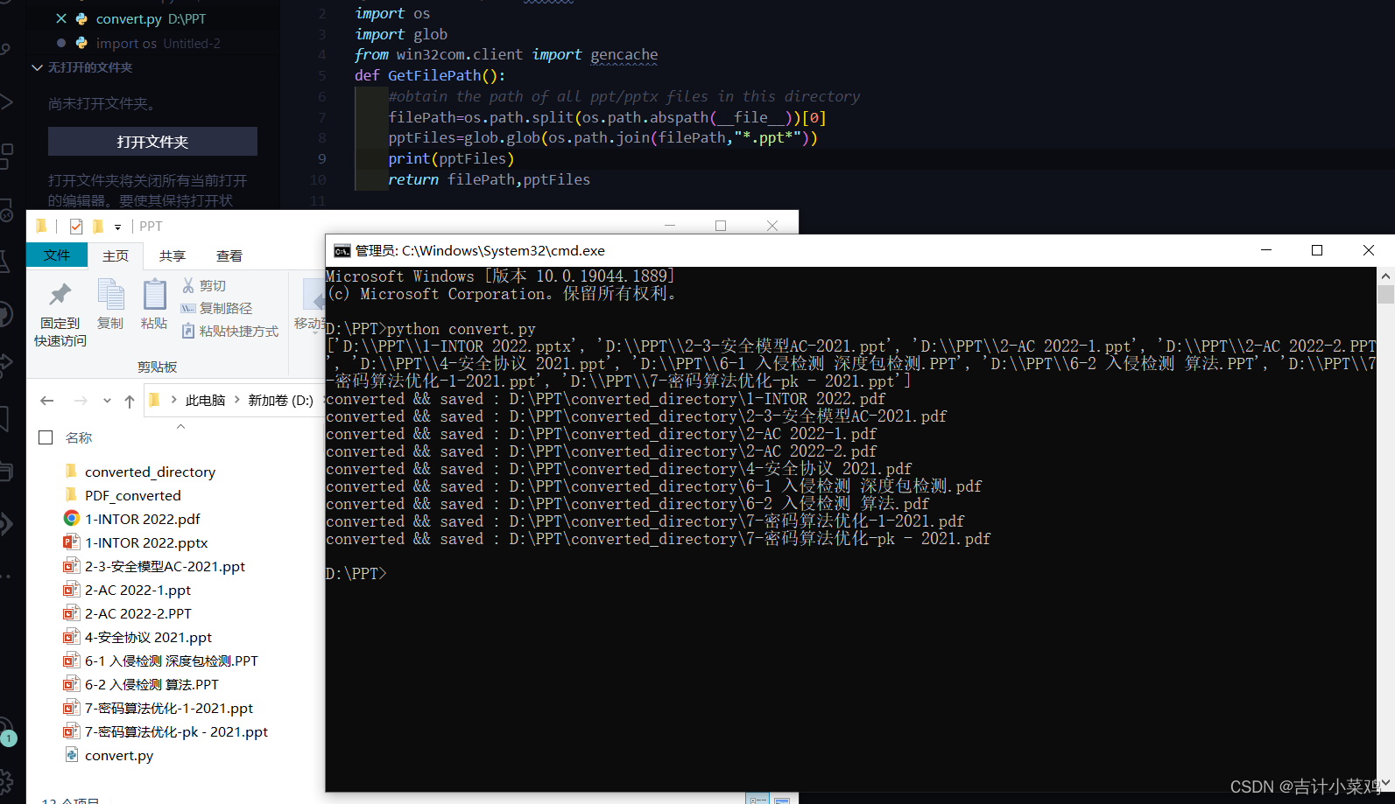The image size is (1395, 804).
Task: Click the New folder icon in quick access toolbar
Action: pos(97,227)
